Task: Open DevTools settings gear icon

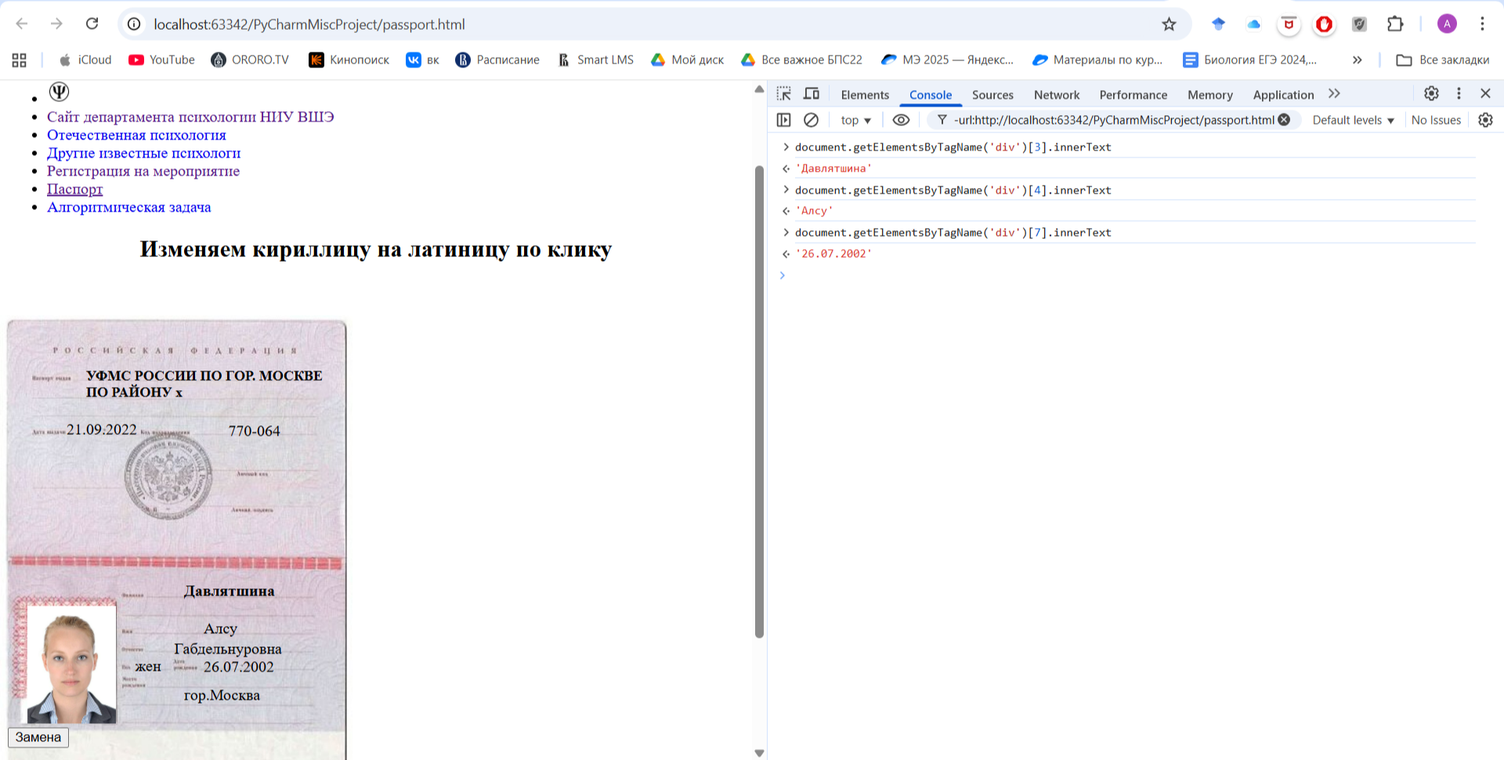Action: (1431, 93)
